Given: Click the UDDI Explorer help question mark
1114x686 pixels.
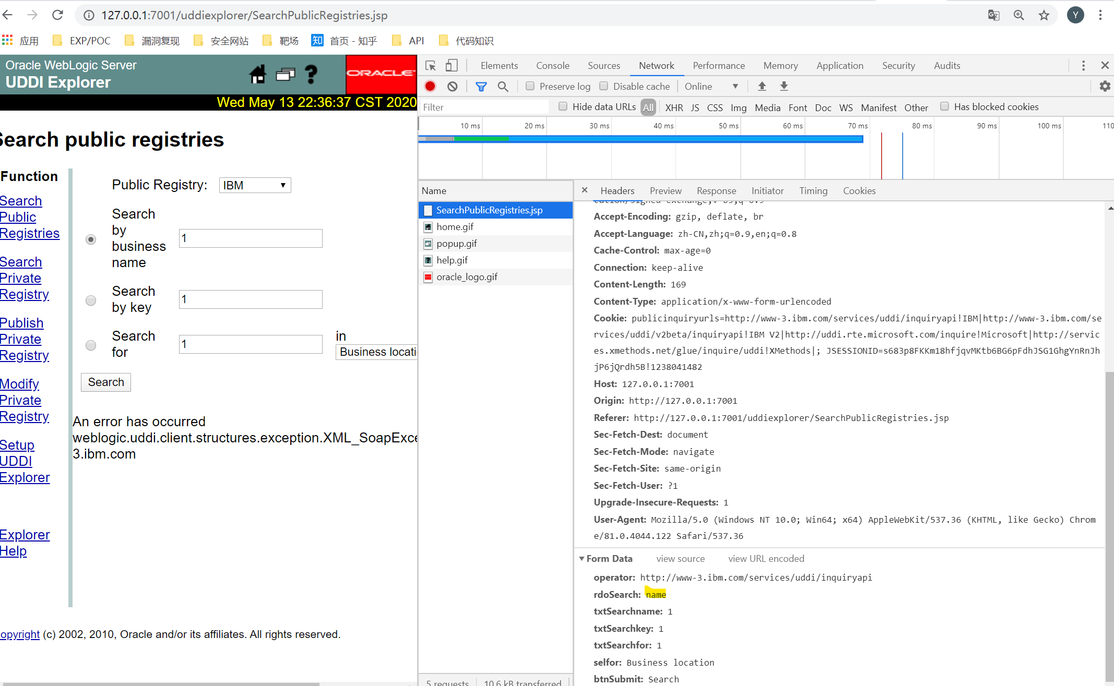Looking at the screenshot, I should (x=311, y=75).
